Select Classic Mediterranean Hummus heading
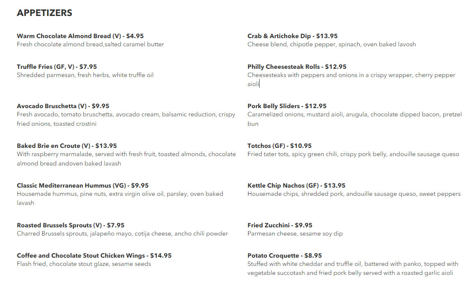 point(83,186)
